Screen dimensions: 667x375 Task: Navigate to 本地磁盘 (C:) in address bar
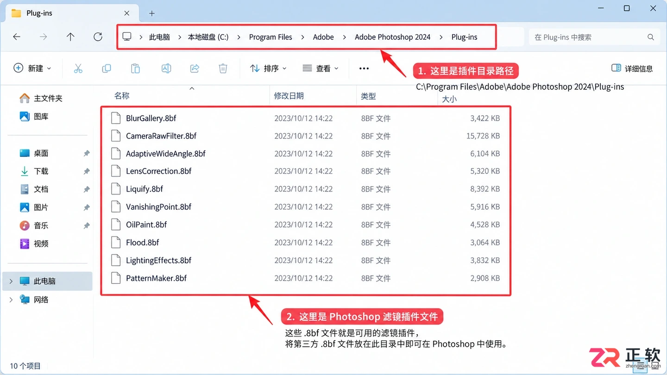coord(208,37)
